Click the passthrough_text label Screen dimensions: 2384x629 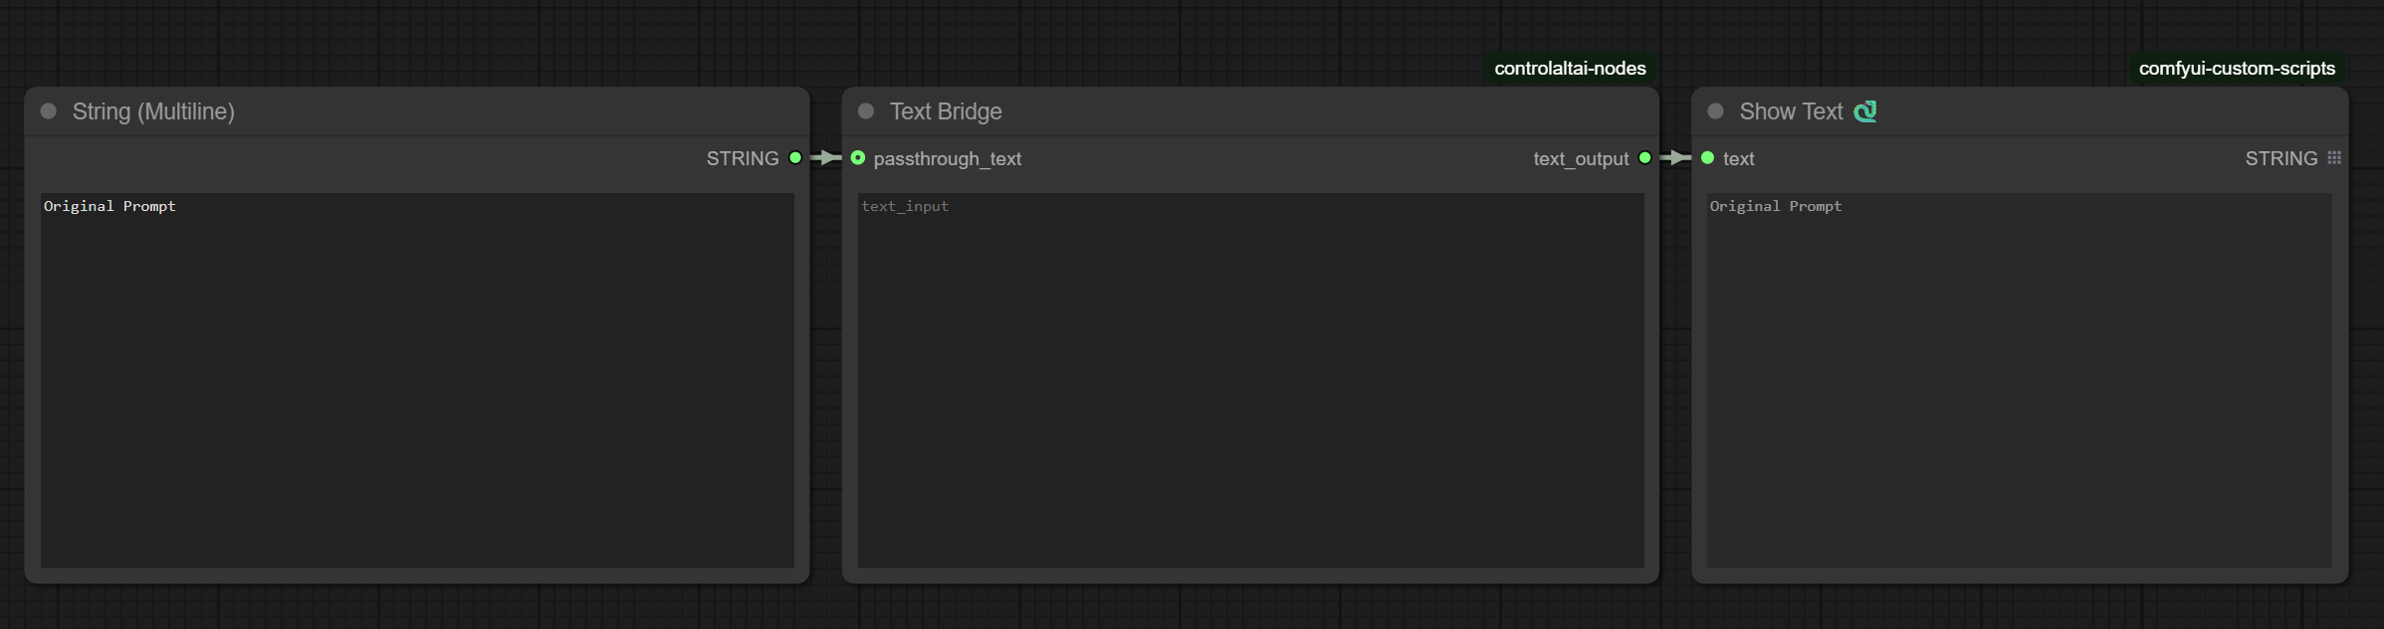948,159
